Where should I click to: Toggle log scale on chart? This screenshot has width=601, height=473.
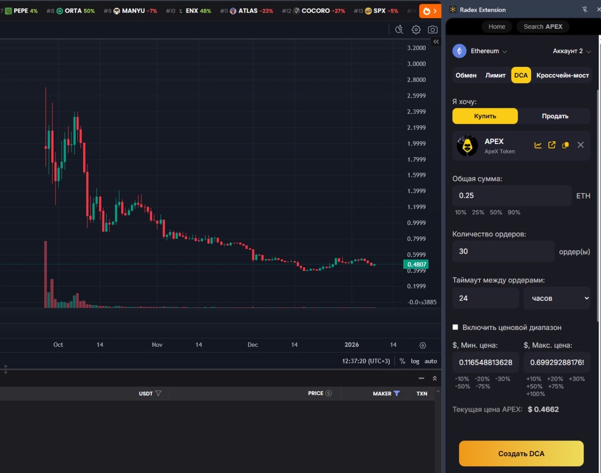(x=415, y=361)
